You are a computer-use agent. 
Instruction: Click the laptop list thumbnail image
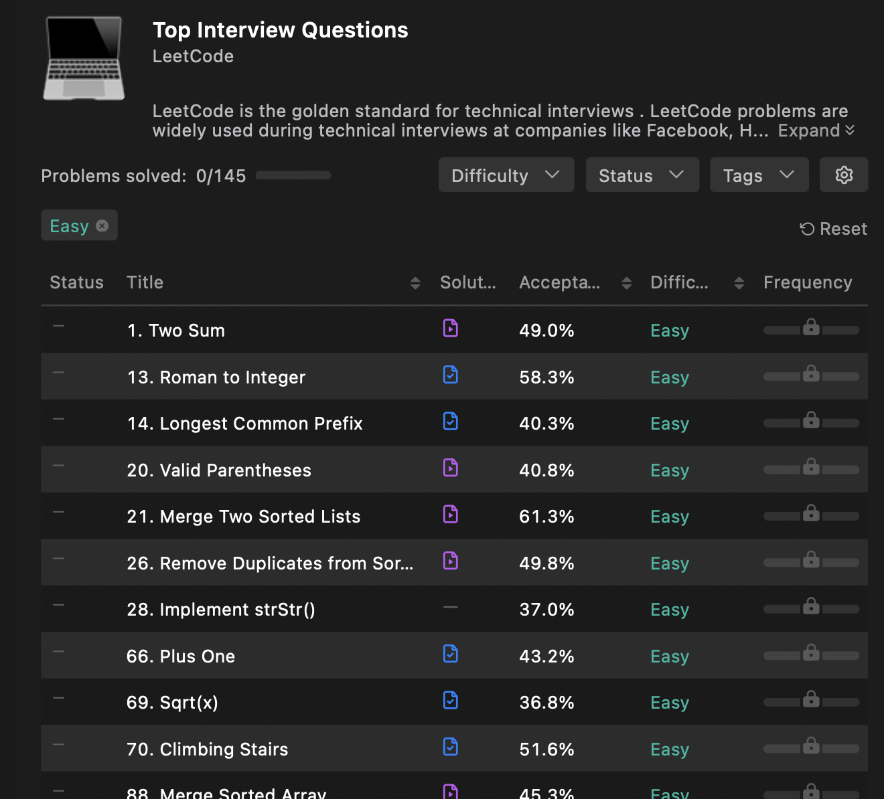84,59
